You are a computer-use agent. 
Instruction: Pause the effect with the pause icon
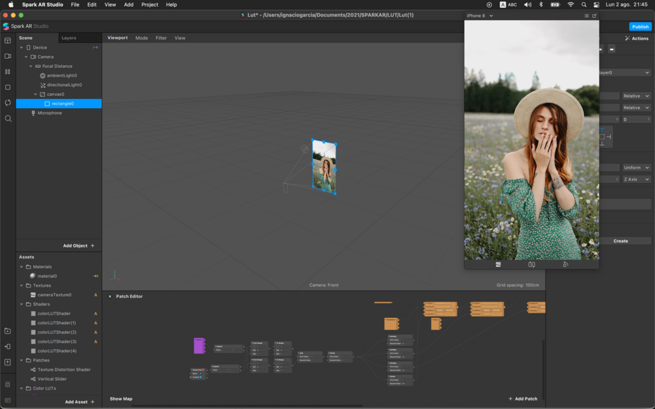click(8, 72)
